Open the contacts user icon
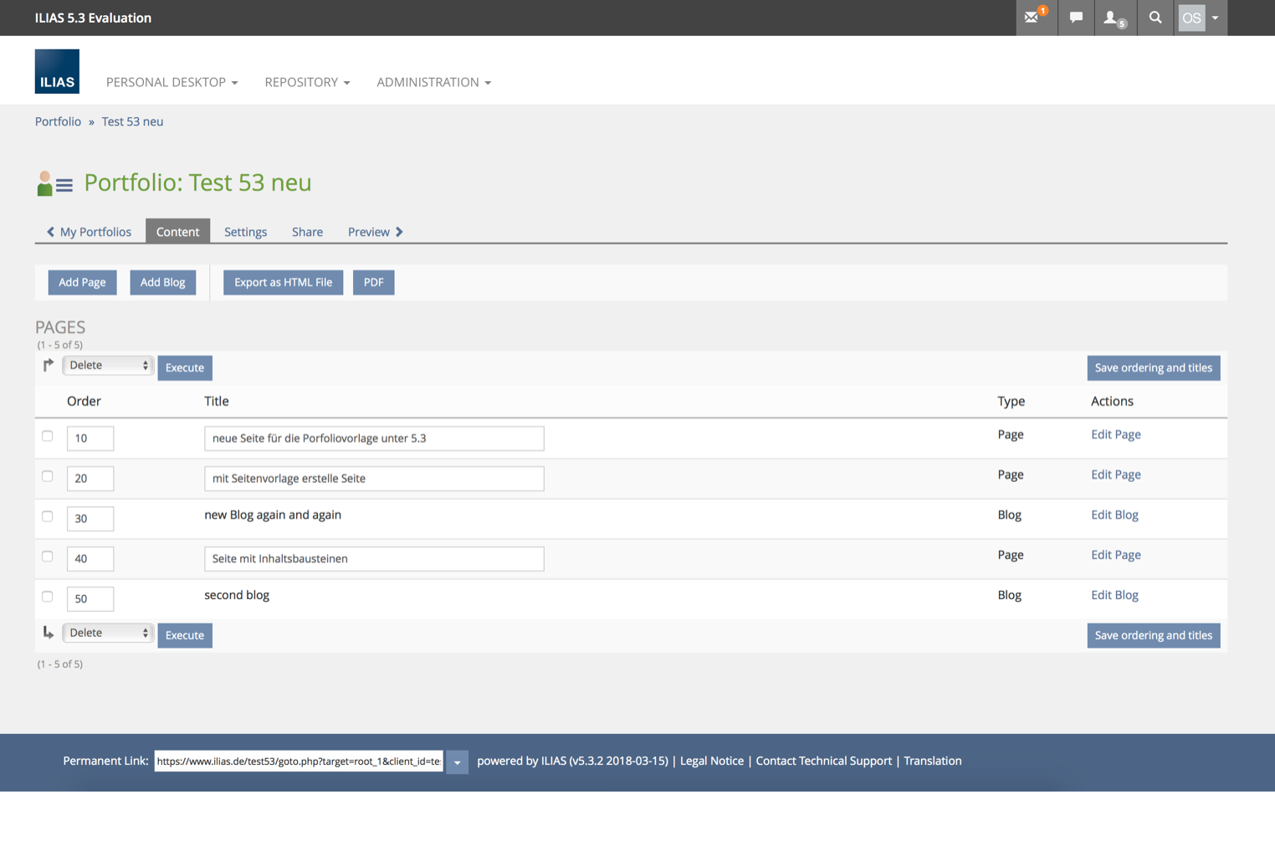This screenshot has height=851, width=1275. click(1113, 18)
